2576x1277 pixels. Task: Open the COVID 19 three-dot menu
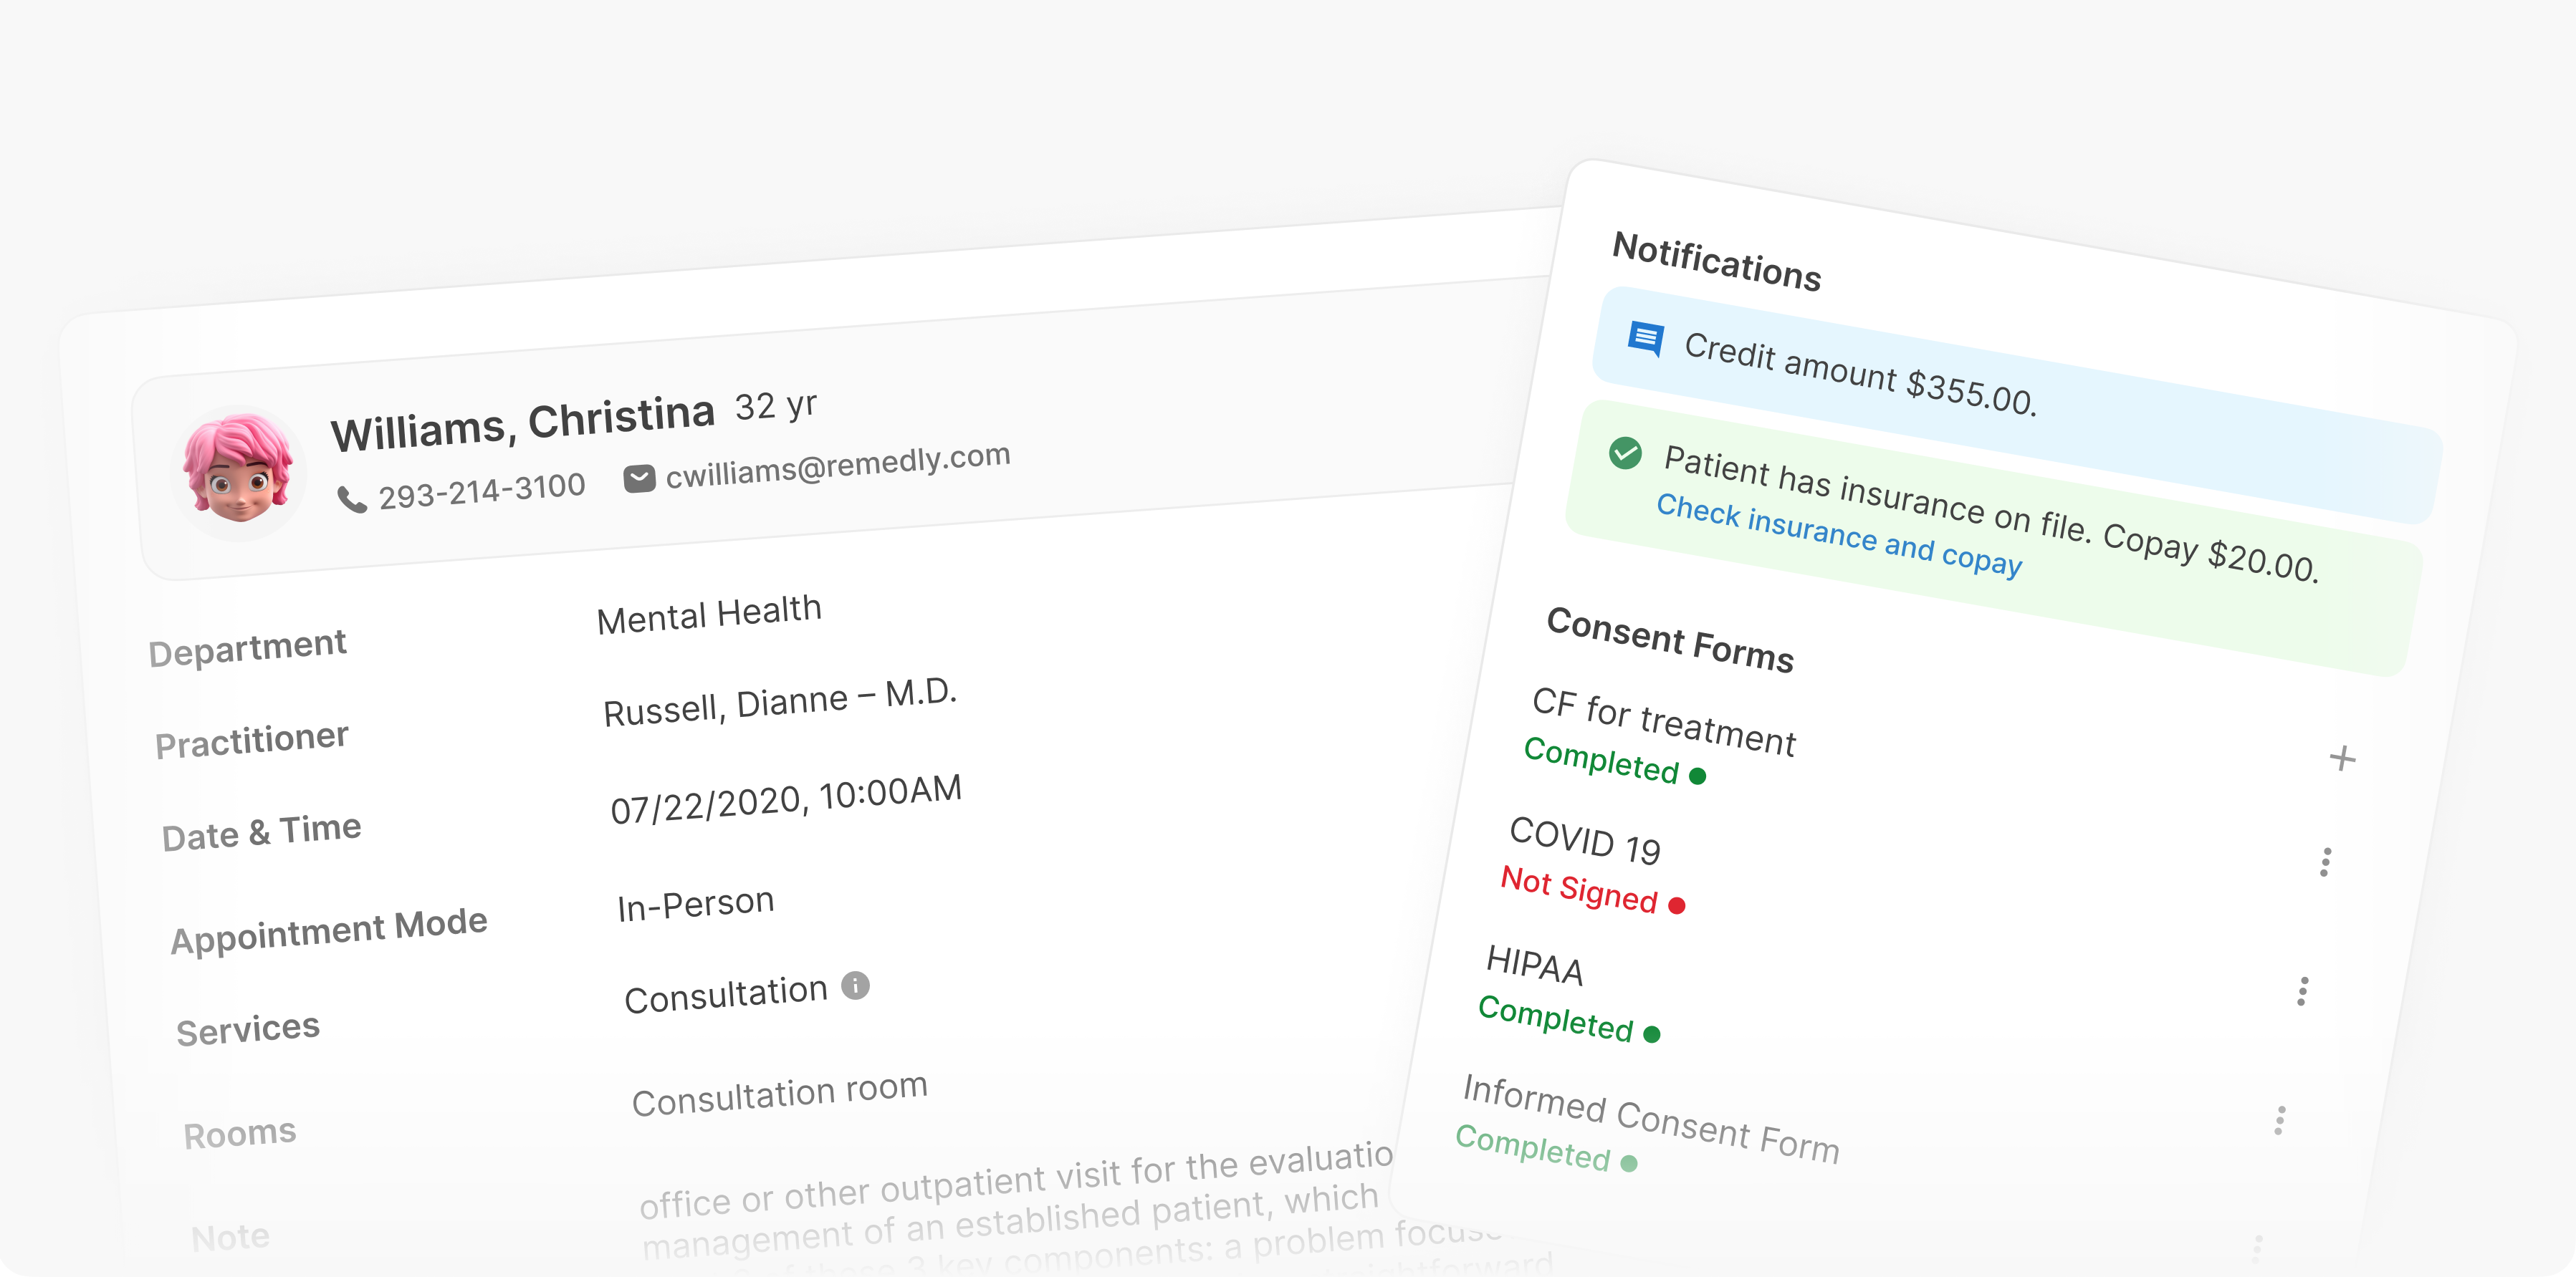(x=2326, y=862)
